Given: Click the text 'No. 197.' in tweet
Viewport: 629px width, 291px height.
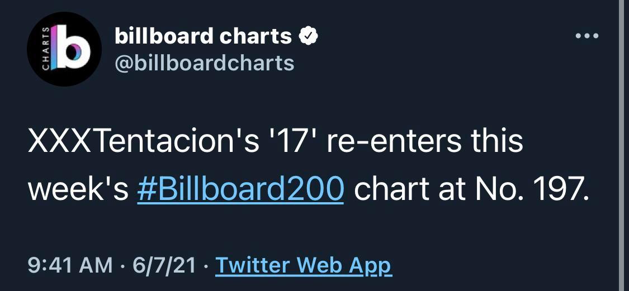Looking at the screenshot, I should click(x=531, y=190).
